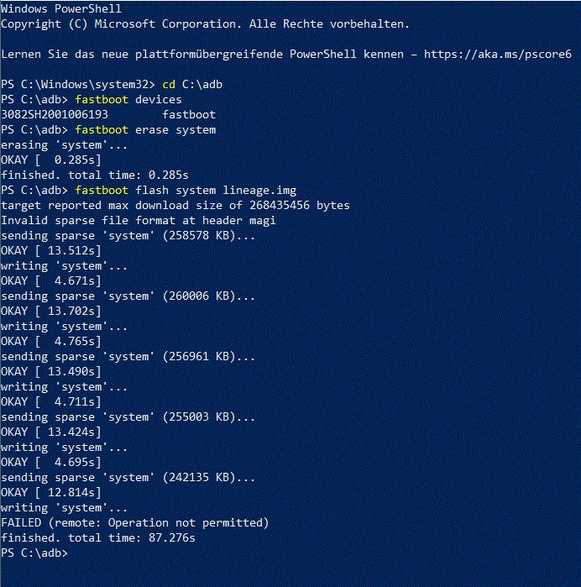581x587 pixels.
Task: Click the 'FAILED (remote: Operation not permitted)' line
Action: (x=135, y=522)
